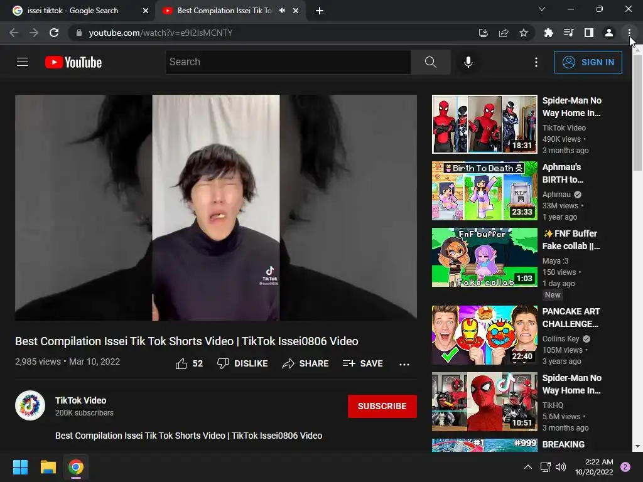
Task: Click the video player to pause
Action: 216,208
